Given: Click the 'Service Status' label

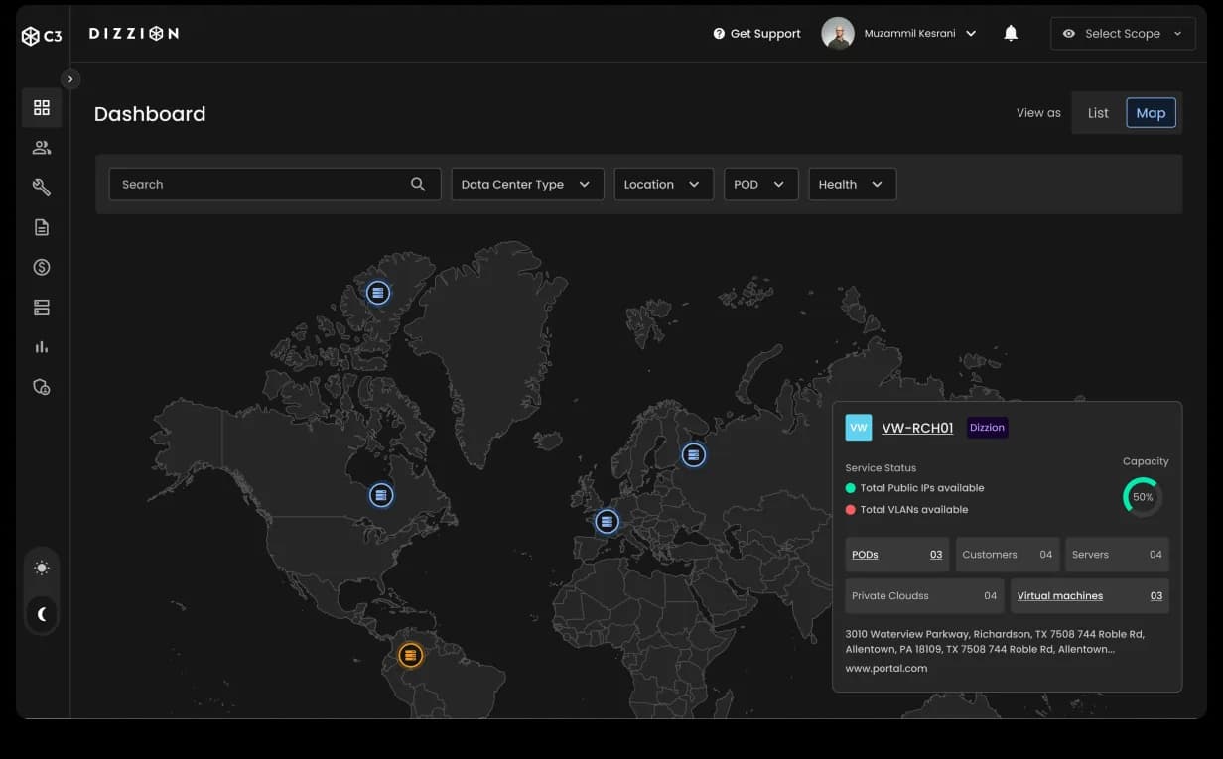Looking at the screenshot, I should (x=881, y=468).
